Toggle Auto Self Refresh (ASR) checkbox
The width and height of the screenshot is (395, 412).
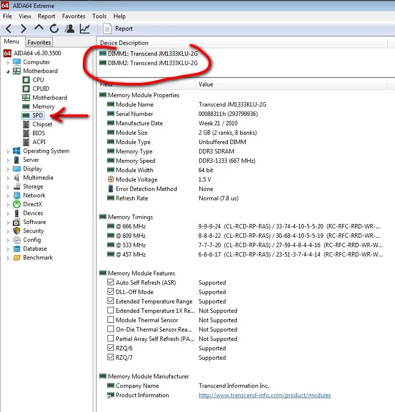click(110, 282)
